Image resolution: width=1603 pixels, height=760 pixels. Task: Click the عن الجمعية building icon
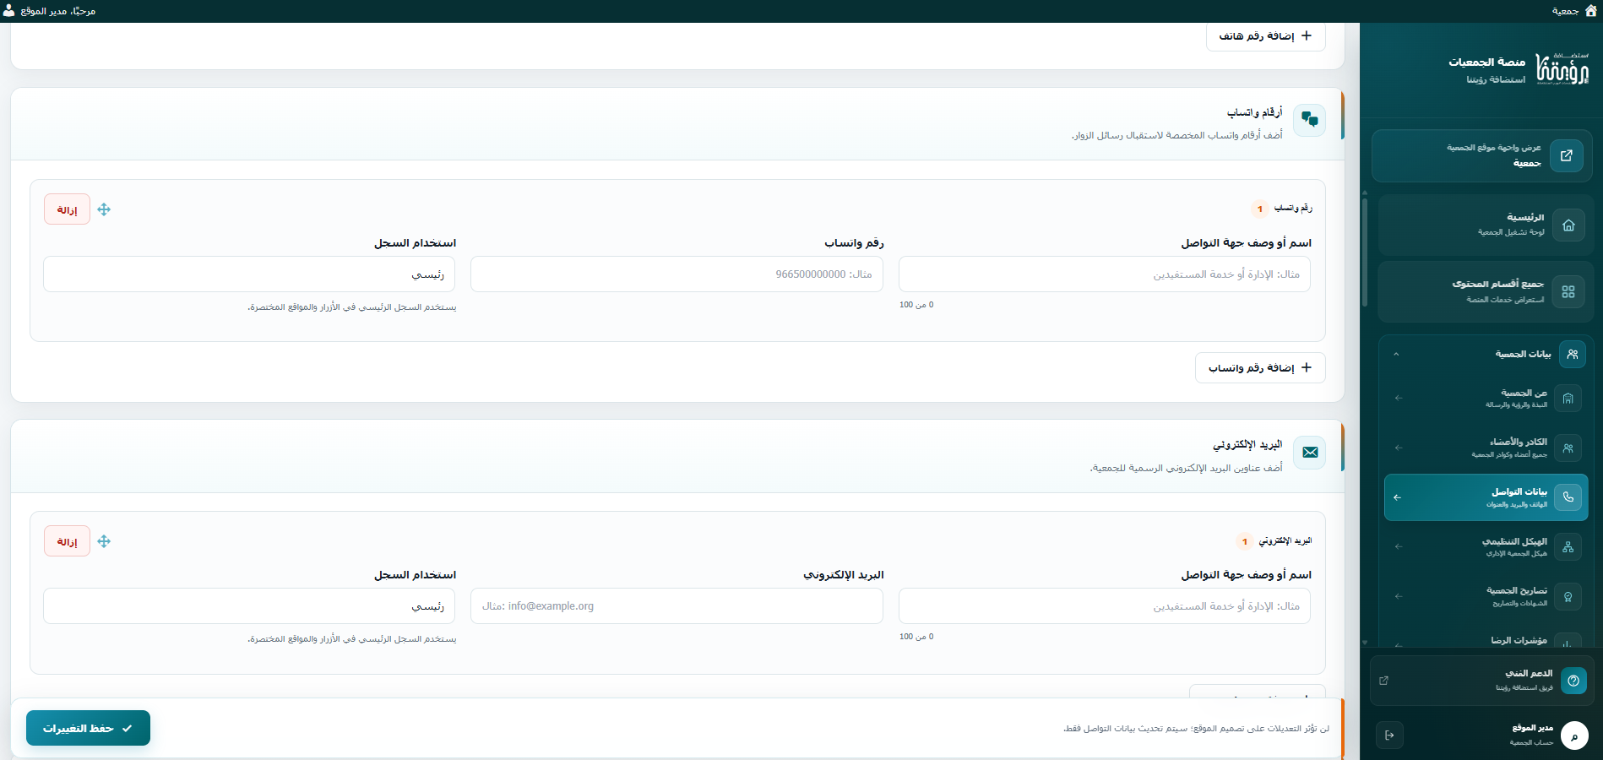pos(1568,399)
